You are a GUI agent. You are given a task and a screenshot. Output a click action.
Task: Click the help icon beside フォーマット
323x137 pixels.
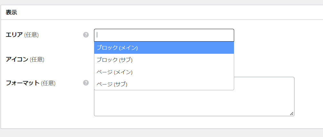[x=86, y=83]
